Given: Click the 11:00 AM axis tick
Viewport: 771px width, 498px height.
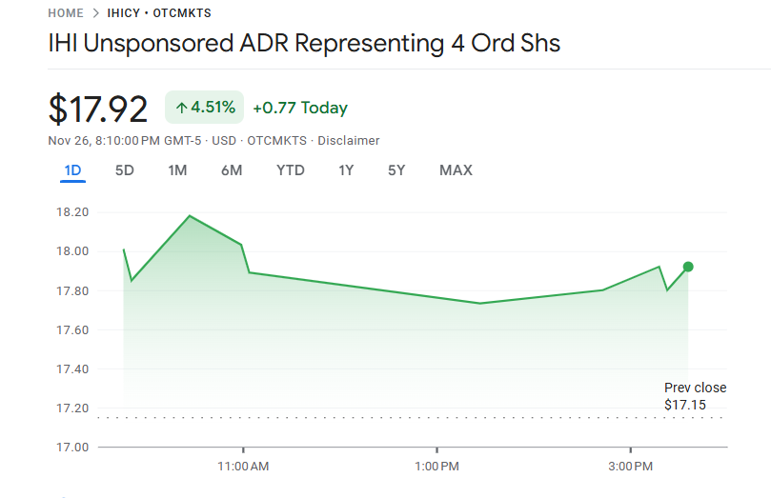Looking at the screenshot, I should 243,466.
